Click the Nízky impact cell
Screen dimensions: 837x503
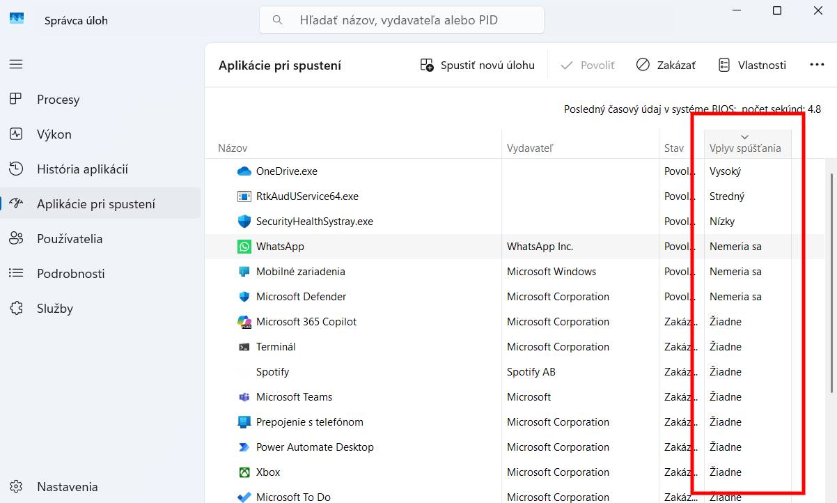tap(722, 221)
